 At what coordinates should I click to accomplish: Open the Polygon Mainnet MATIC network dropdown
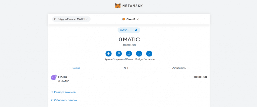(x=71, y=19)
